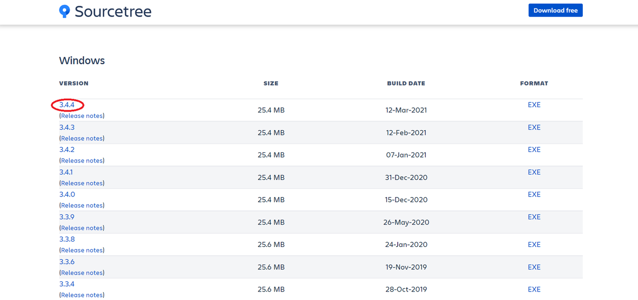Viewport: 638px width, 300px height.
Task: Select the 28-Oct-2019 build date cell
Action: [x=406, y=289]
